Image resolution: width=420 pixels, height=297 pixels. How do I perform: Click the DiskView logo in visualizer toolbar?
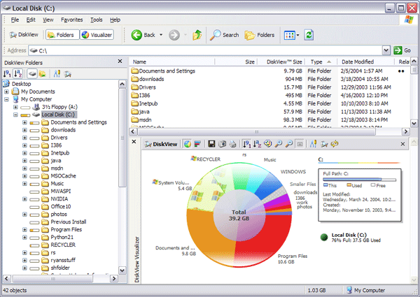click(x=161, y=144)
